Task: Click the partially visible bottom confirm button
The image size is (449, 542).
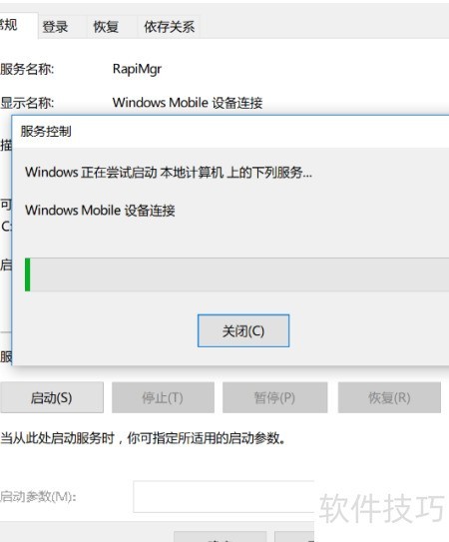Action: 221,537
